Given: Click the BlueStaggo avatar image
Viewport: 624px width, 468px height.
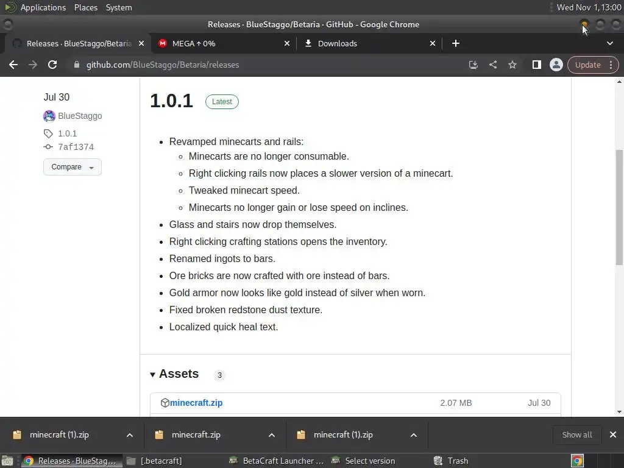Looking at the screenshot, I should coord(49,116).
